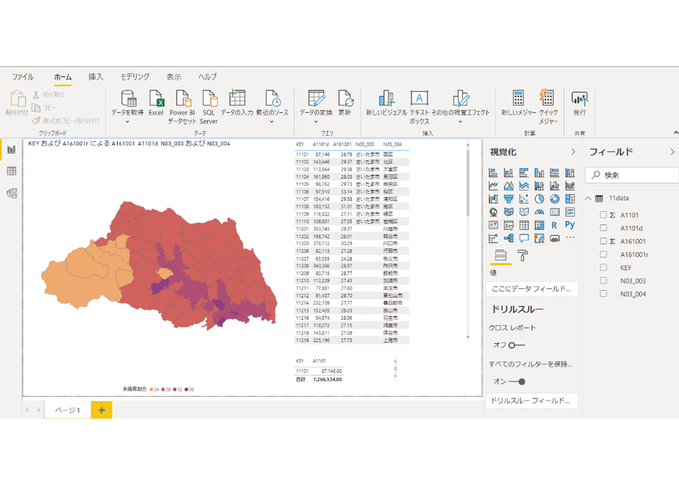Select the gauge visual
The width and height of the screenshot is (679, 485).
[539, 212]
